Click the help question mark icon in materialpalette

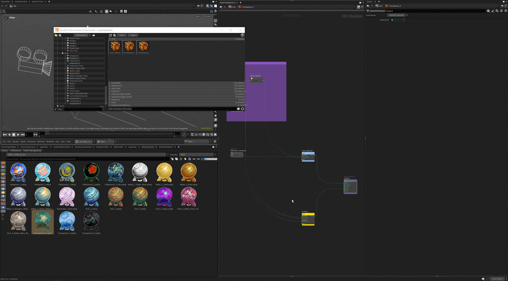(x=242, y=35)
